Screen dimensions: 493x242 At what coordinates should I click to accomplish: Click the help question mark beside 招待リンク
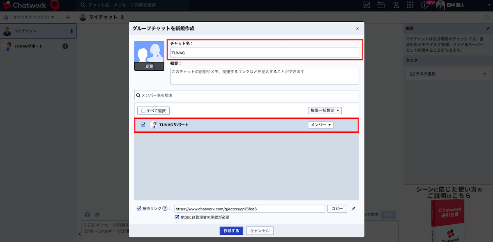[165, 208]
